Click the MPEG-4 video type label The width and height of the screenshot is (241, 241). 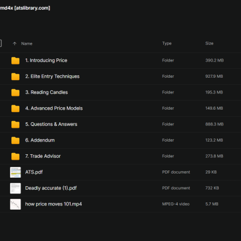click(x=176, y=204)
